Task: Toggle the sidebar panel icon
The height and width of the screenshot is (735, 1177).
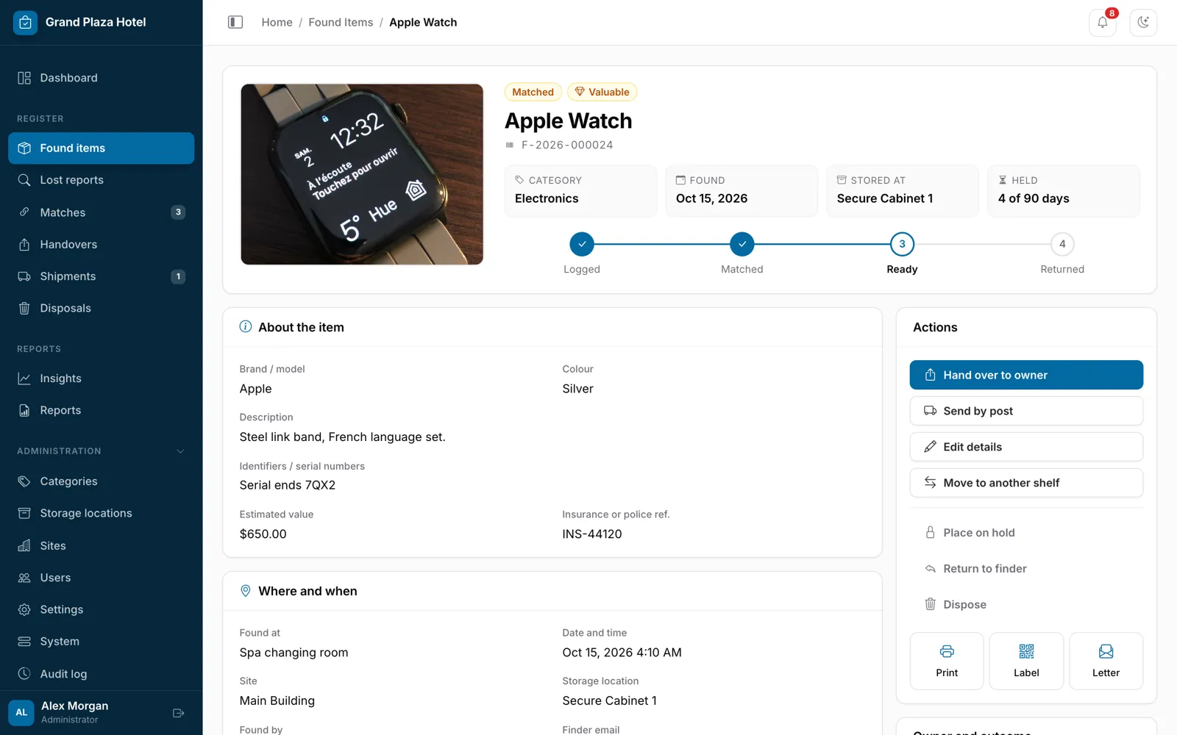Action: coord(235,22)
